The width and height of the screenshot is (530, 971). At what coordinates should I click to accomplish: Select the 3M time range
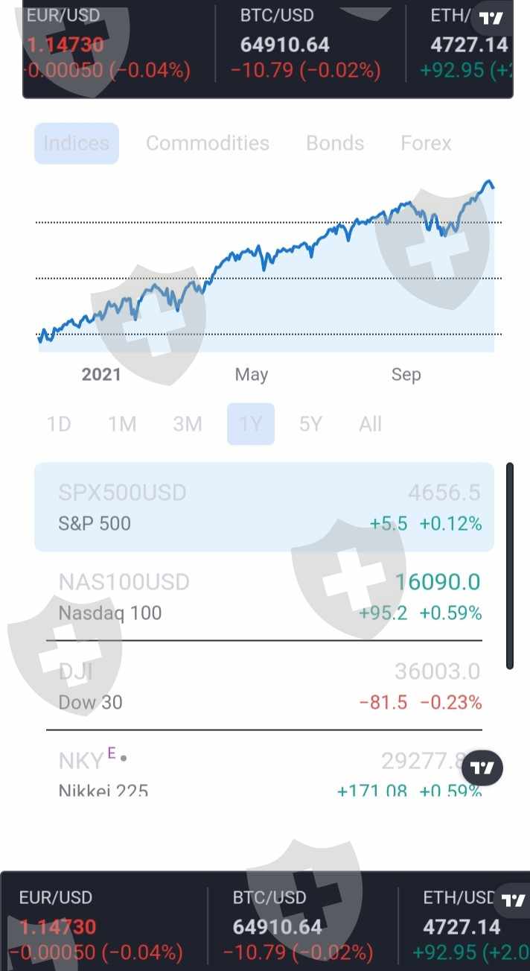coord(188,424)
